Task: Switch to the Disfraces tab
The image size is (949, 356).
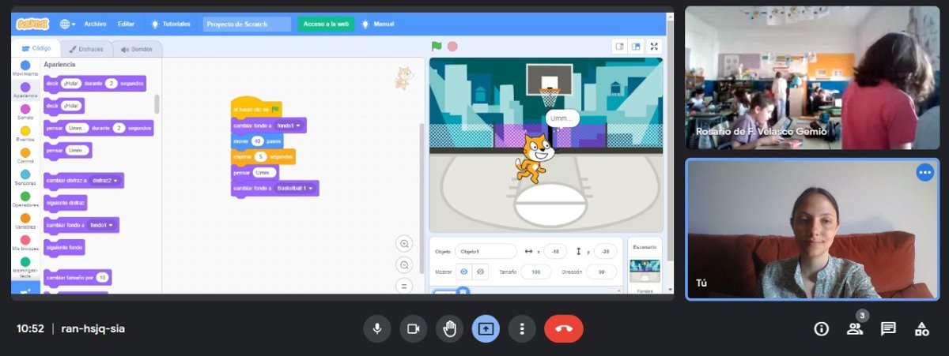Action: 86,49
